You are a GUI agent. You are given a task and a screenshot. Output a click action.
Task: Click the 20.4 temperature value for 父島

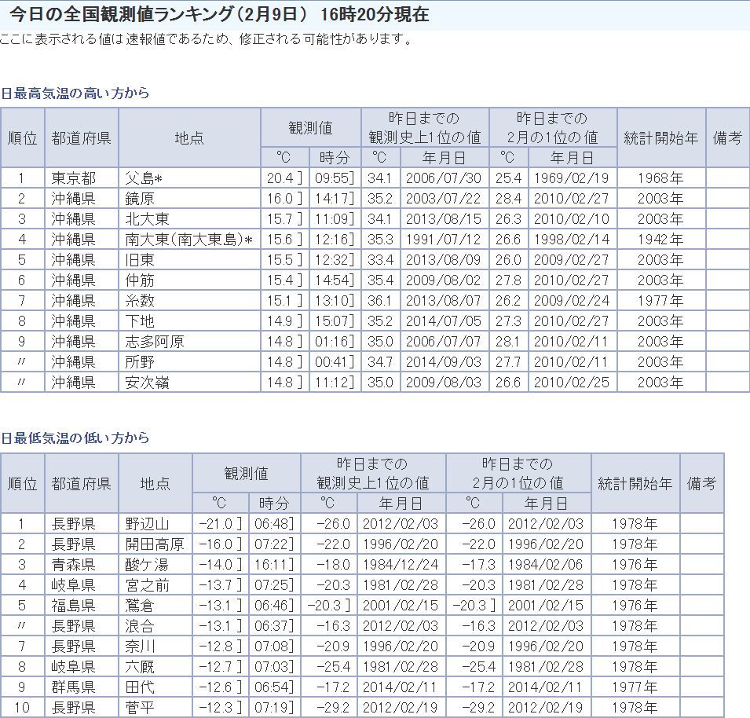coord(280,178)
